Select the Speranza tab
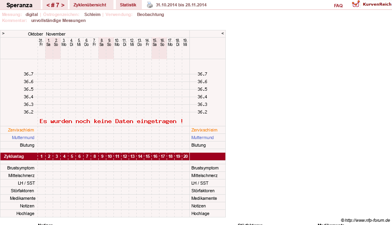Screen dimensions: 392x225 click(x=20, y=5)
